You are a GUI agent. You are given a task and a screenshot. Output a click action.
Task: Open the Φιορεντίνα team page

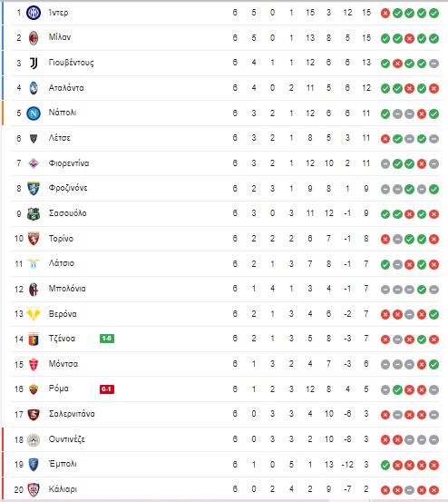pos(69,163)
